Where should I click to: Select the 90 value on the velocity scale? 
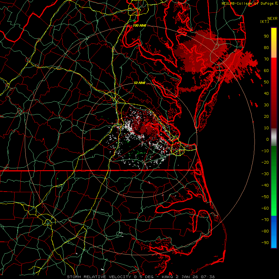click(x=266, y=36)
